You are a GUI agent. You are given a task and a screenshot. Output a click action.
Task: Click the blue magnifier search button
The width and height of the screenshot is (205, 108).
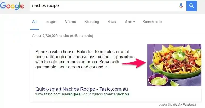click(191, 6)
